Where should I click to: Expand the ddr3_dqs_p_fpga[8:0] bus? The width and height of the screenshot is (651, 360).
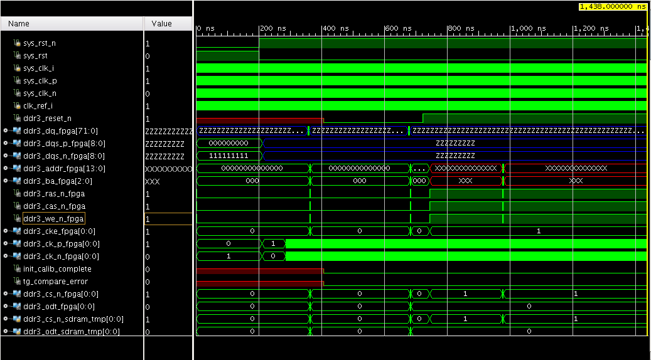[6, 144]
